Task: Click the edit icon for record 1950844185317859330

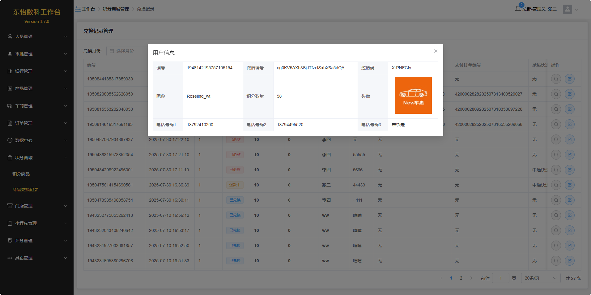Action: coord(569,79)
